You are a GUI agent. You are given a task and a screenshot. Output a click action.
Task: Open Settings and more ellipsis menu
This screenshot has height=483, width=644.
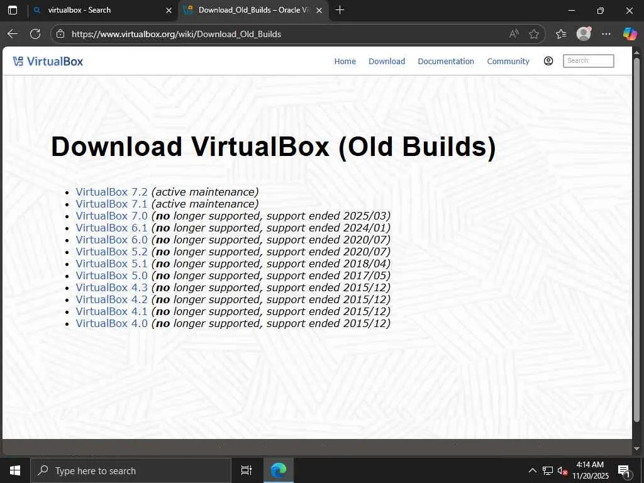(x=606, y=34)
